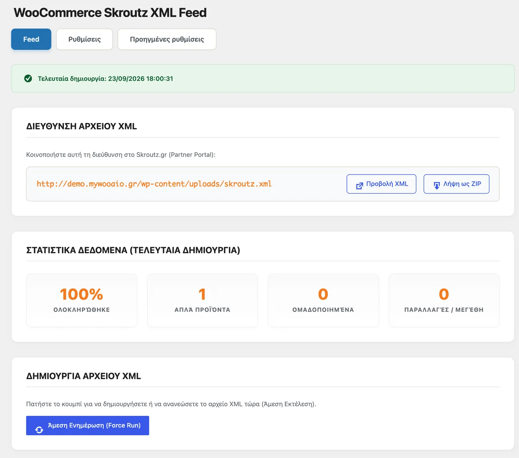Click the ΔΙΕΥΘΥΝΣΗ ΑΡΧΕΙΟΥ XML heading

click(x=81, y=126)
